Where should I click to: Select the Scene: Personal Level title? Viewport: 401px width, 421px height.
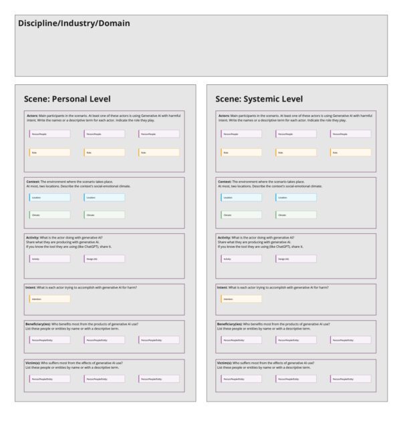68,99
